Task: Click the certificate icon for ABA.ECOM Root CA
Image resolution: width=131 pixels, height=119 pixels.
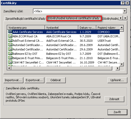Action: 10,36
